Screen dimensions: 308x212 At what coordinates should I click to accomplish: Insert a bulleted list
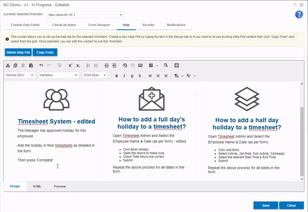point(96,65)
